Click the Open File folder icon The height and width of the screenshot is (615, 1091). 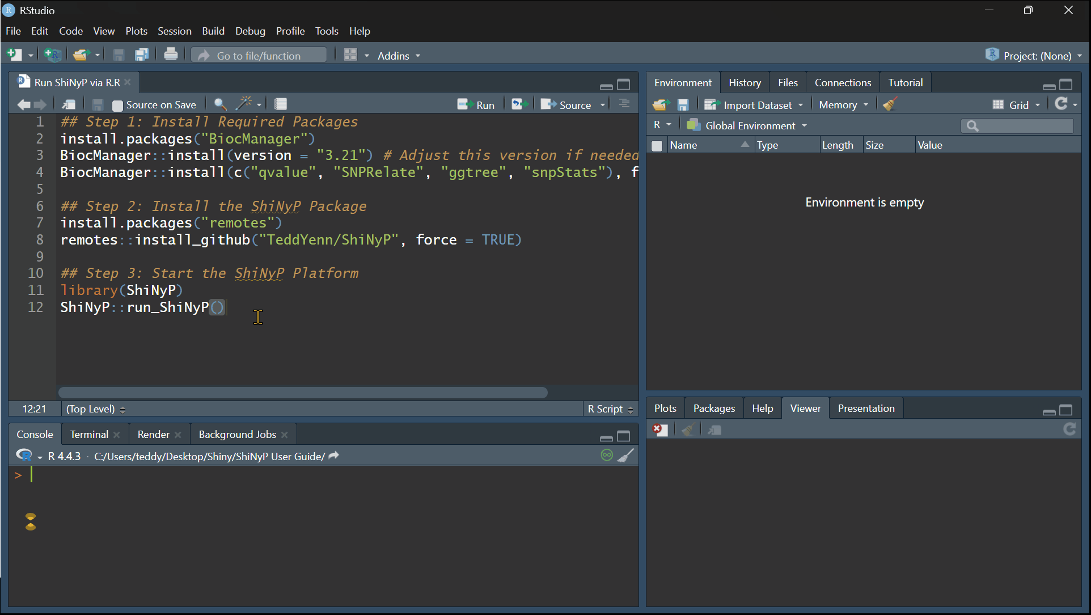click(81, 55)
